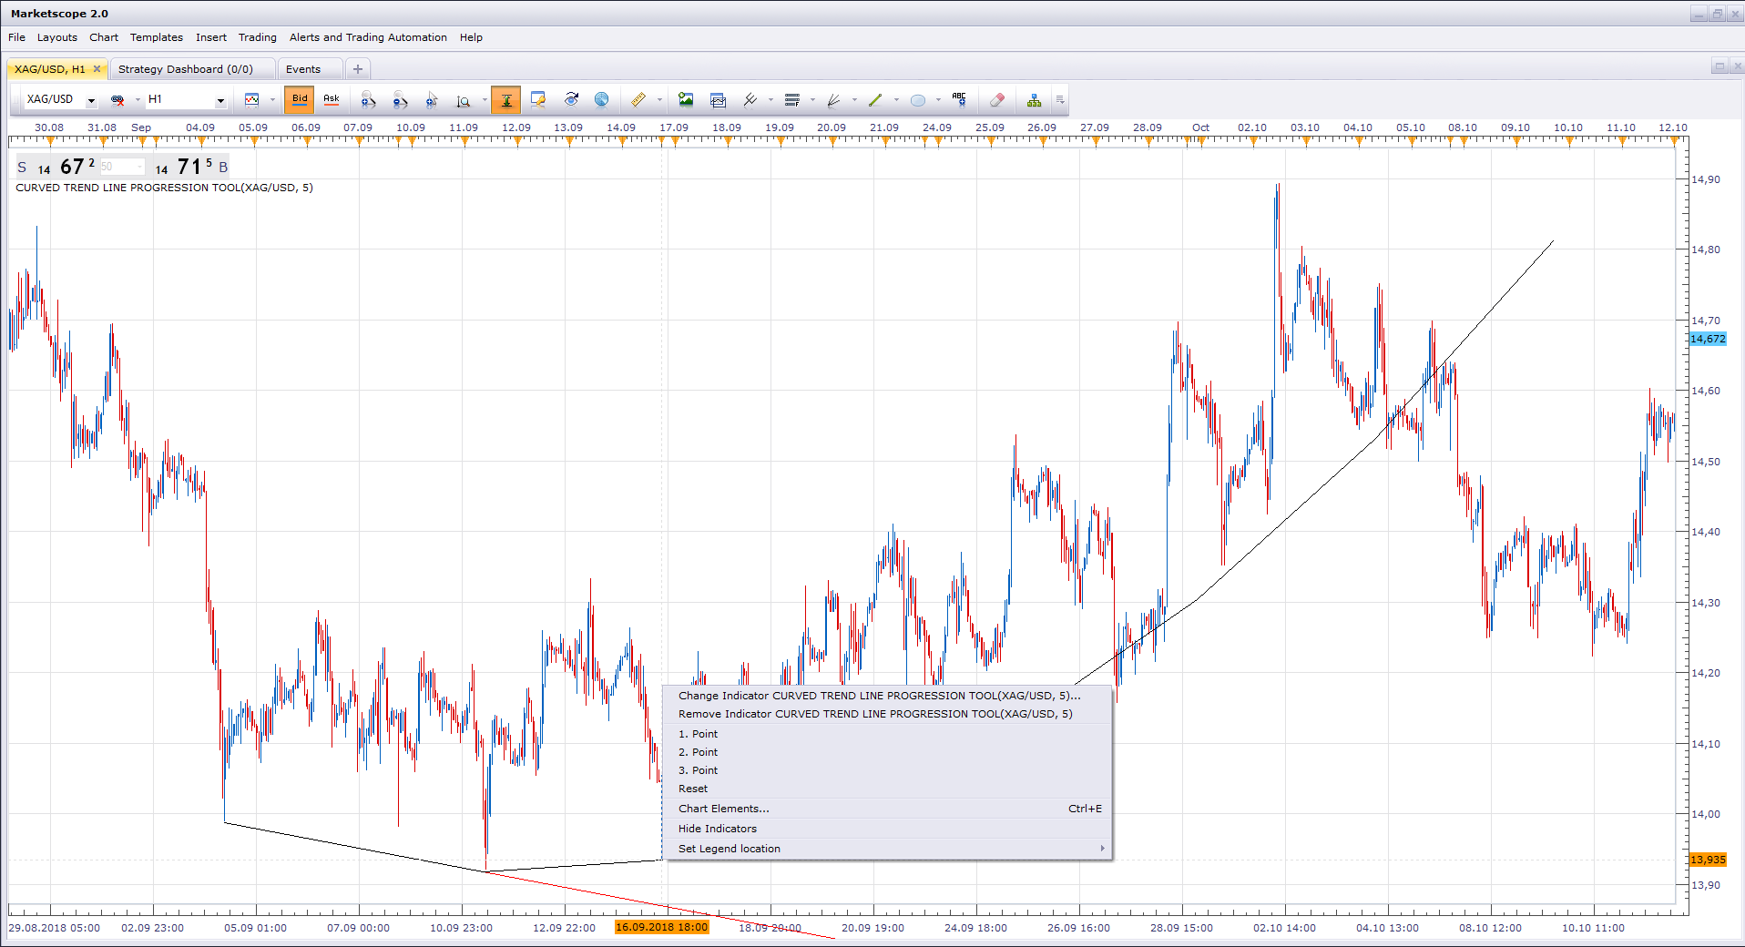
Task: Switch to Strategy Dashboard tab
Action: [186, 69]
